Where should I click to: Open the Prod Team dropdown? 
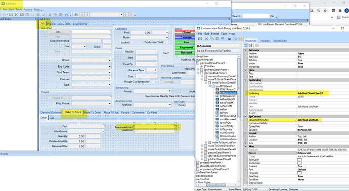110,72
